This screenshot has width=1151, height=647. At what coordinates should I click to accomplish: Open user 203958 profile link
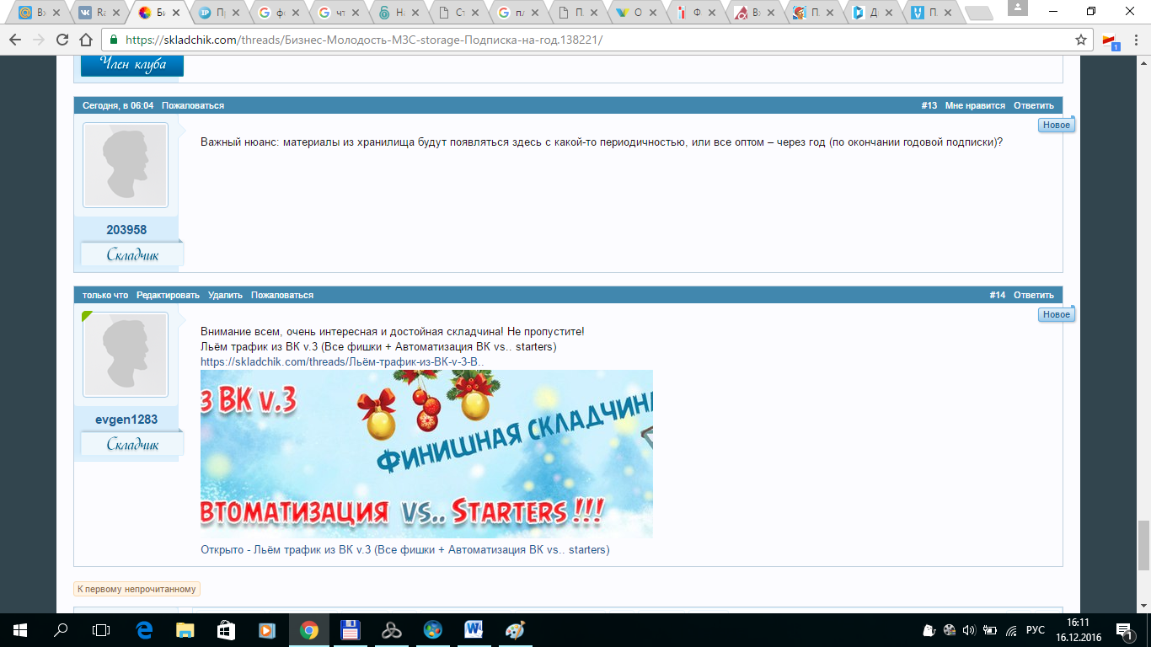pos(126,230)
